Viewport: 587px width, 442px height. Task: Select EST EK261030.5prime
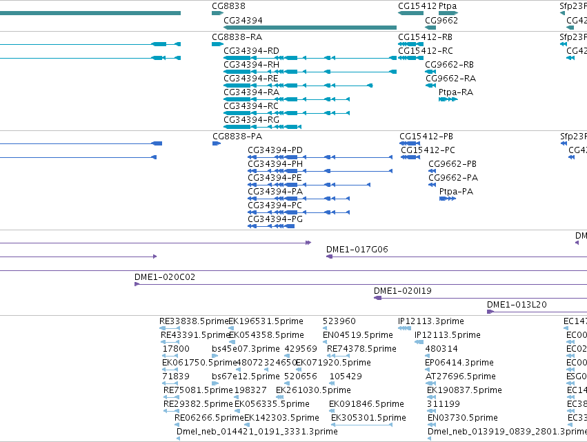(x=313, y=390)
